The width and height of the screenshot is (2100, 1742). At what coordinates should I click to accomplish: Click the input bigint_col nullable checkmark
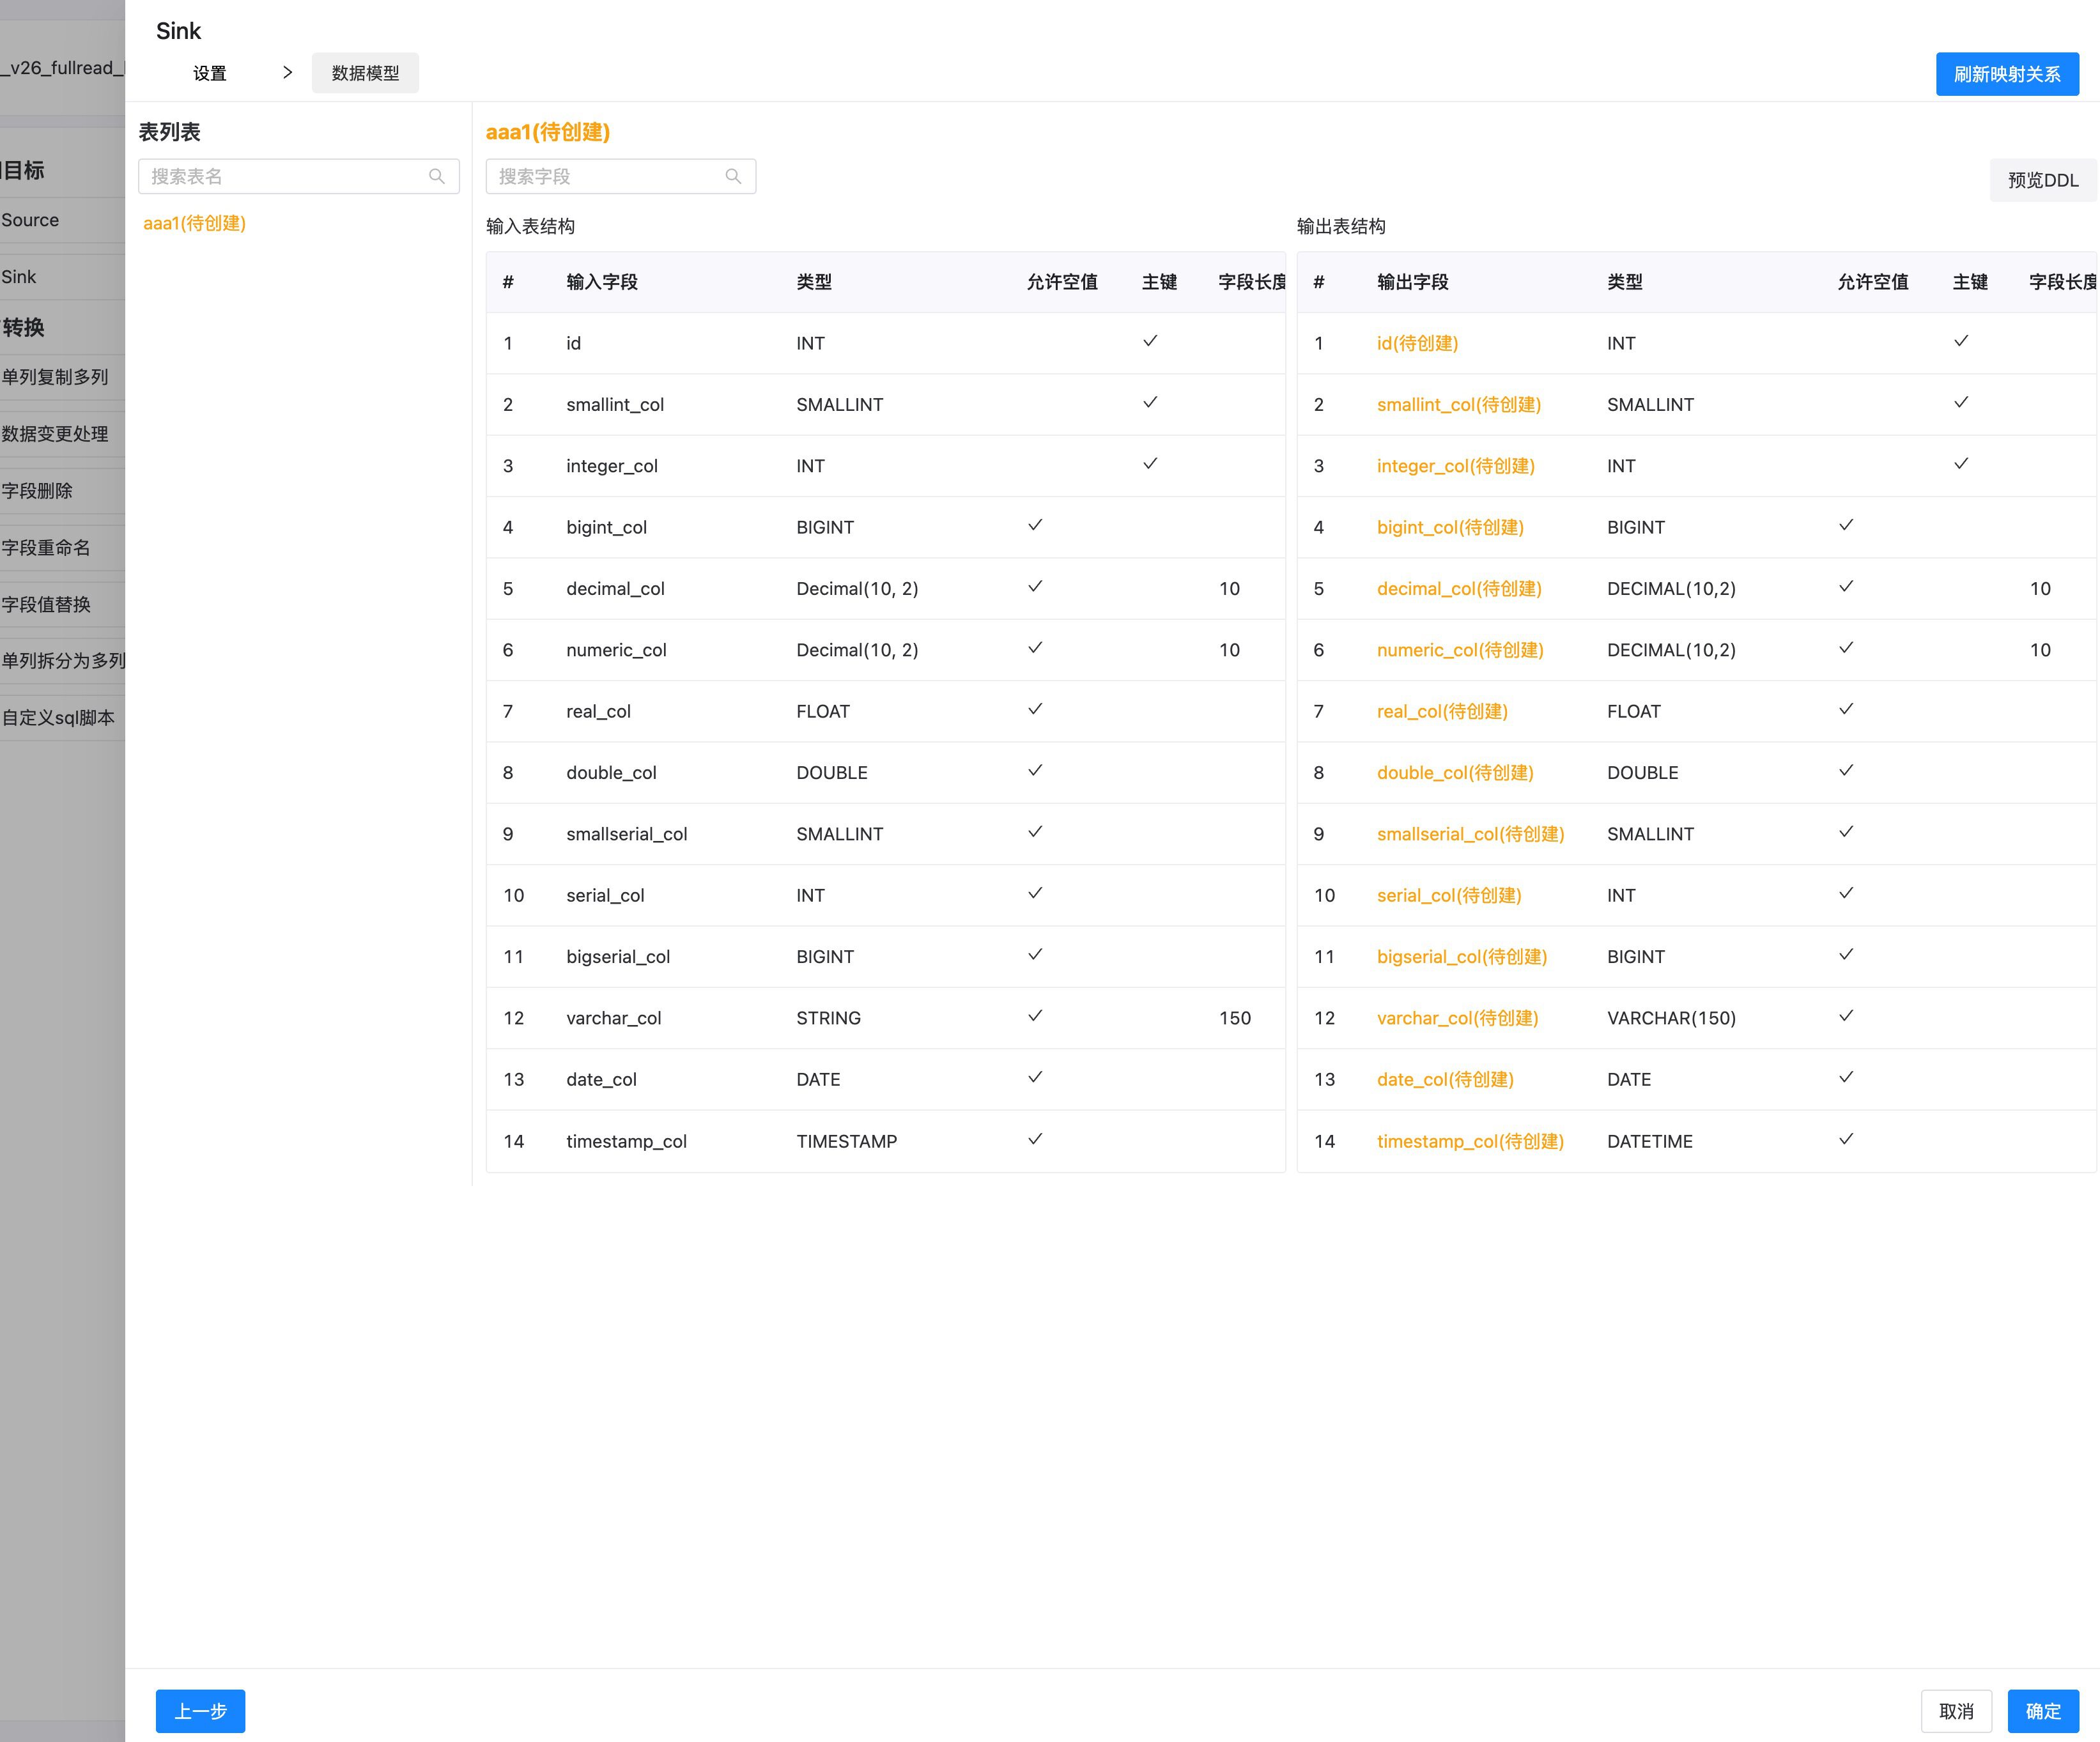[1035, 525]
